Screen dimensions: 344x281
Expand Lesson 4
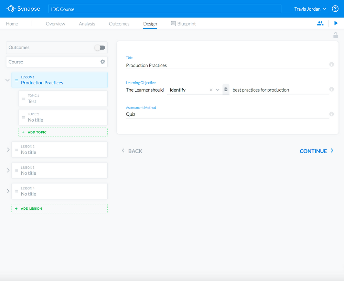[8, 191]
